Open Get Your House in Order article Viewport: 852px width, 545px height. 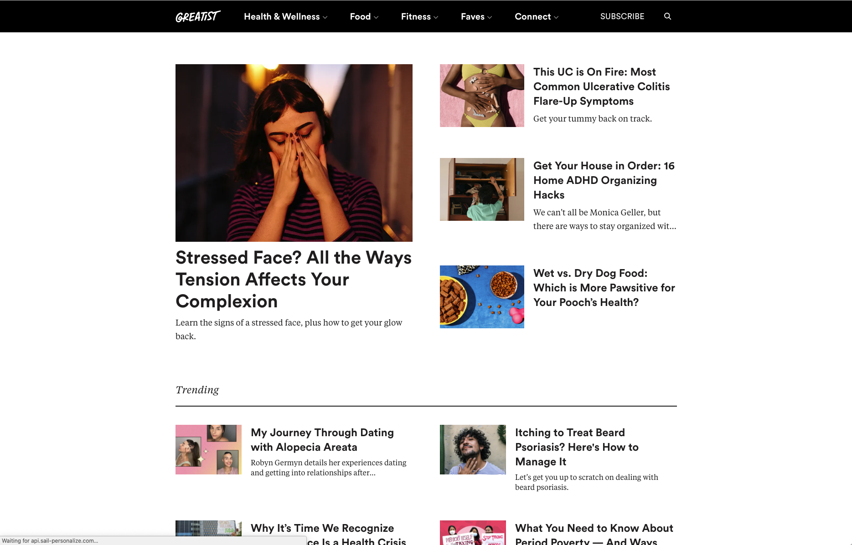[604, 180]
